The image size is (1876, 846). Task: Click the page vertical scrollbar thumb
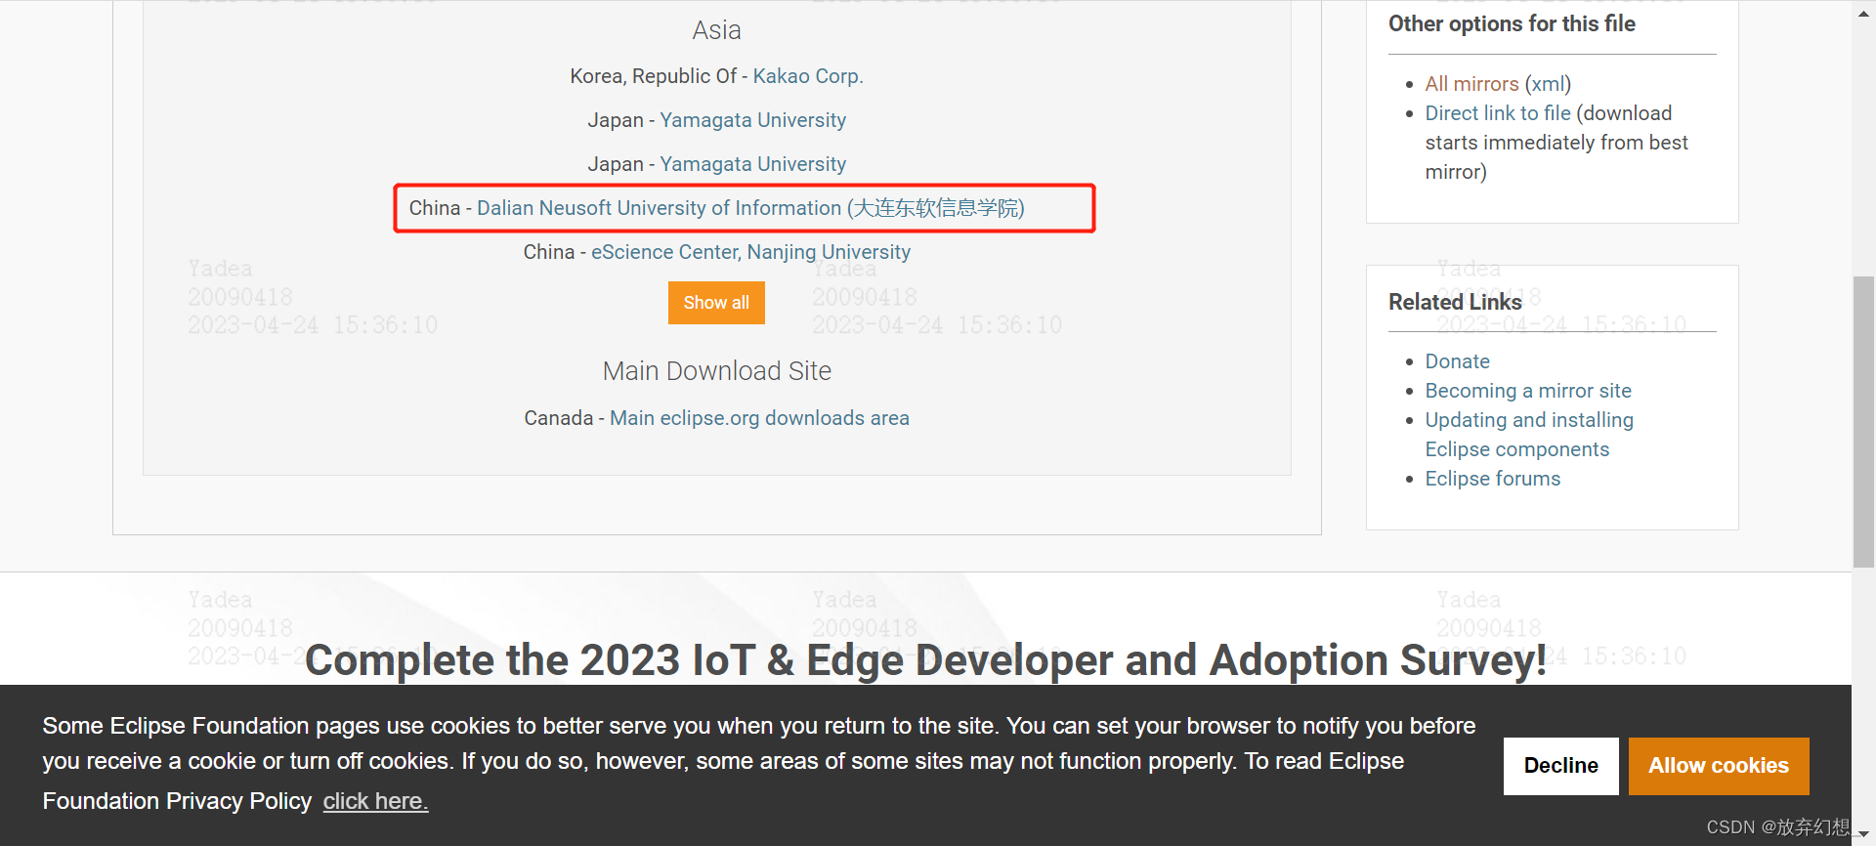(1863, 422)
